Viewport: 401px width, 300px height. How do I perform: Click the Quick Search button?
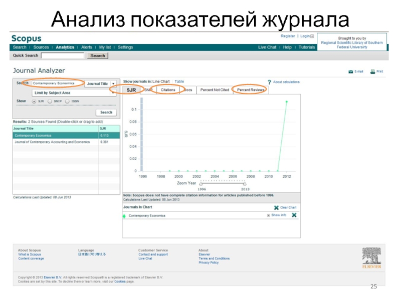[97, 55]
